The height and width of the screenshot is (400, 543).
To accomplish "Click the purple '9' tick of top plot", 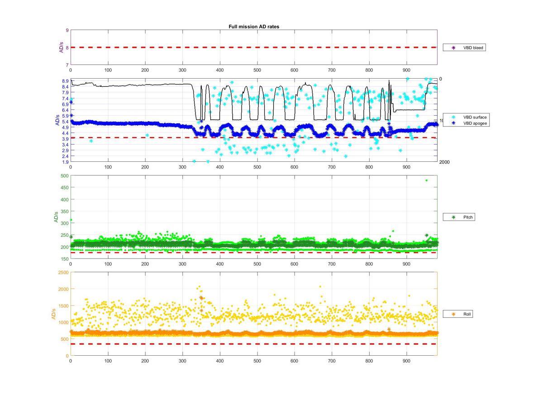I will [67, 30].
